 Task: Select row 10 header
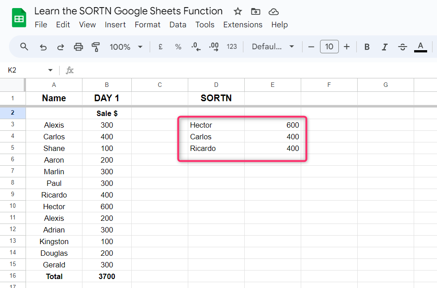pos(13,206)
